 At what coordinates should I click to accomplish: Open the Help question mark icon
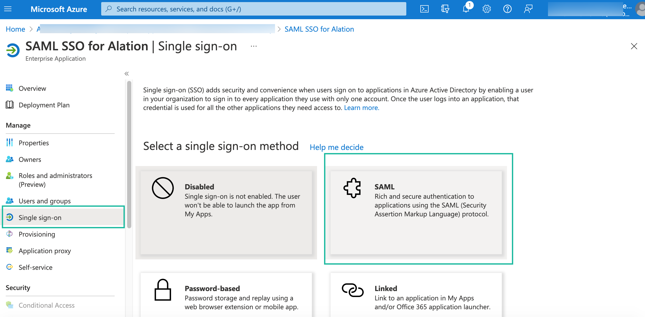click(x=507, y=9)
